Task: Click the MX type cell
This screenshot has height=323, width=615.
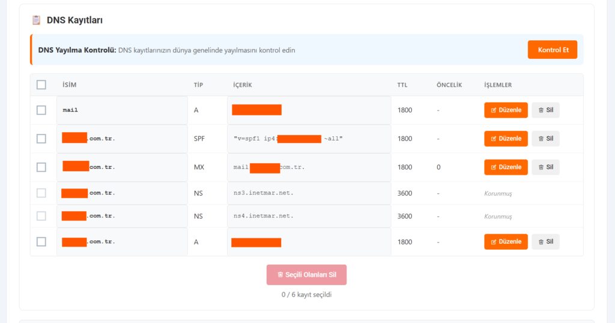Action: pyautogui.click(x=199, y=168)
